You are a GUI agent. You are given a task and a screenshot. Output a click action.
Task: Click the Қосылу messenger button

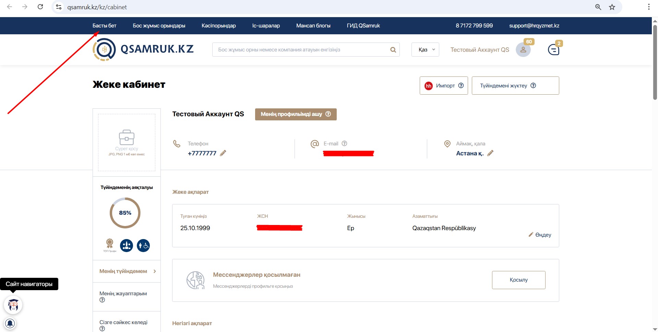point(518,280)
